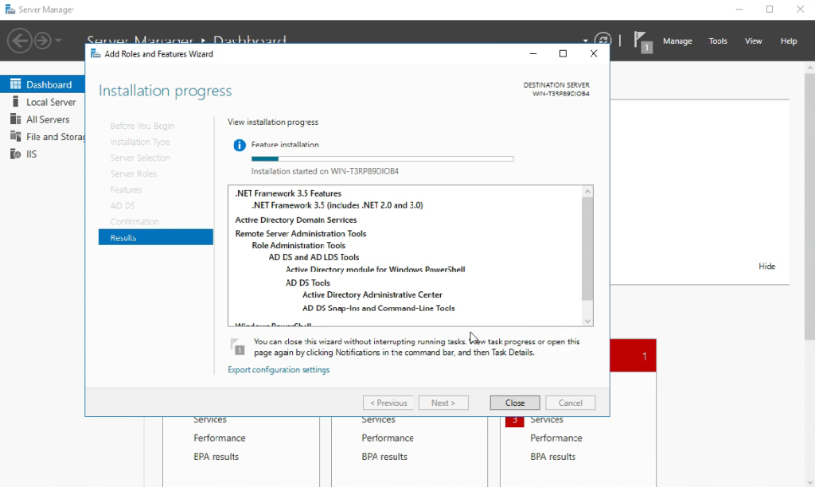
Task: Hide the notification details pane
Action: (766, 266)
